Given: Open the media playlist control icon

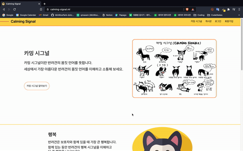Looking at the screenshot, I should 234,9.
